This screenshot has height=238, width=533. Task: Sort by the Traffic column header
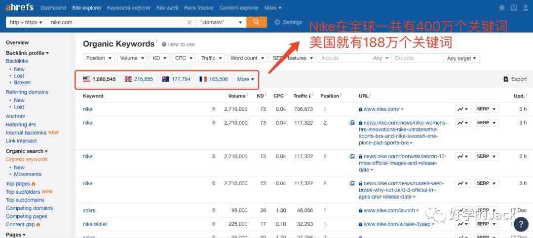click(x=303, y=96)
